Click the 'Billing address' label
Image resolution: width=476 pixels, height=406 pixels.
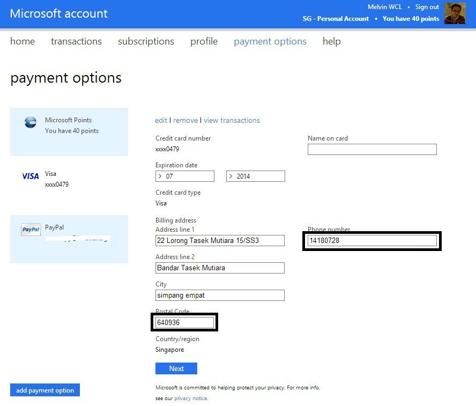176,220
